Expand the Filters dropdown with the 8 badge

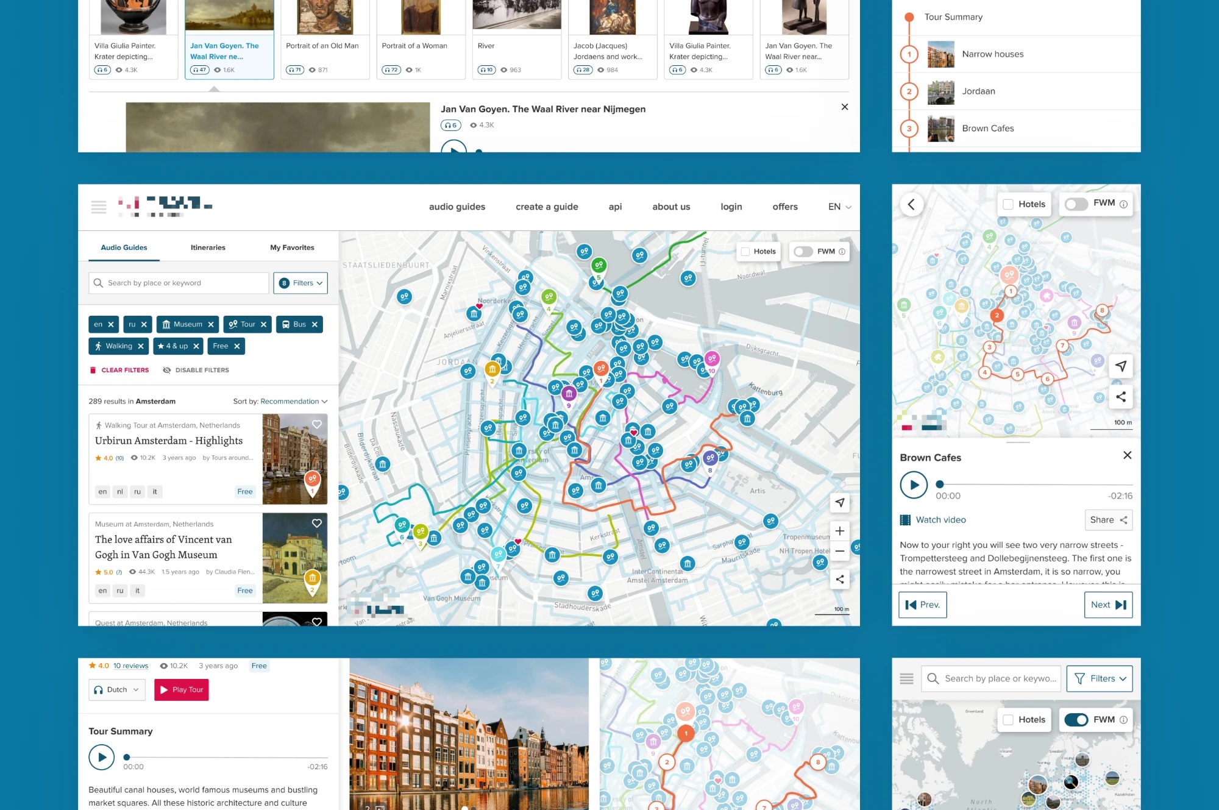tap(300, 283)
